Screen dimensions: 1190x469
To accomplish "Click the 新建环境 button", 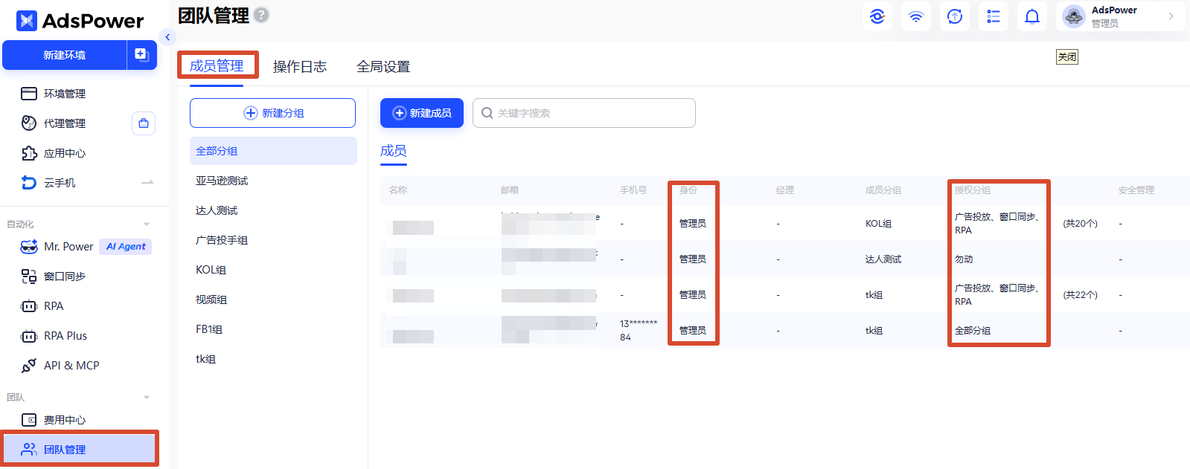I will coord(65,55).
